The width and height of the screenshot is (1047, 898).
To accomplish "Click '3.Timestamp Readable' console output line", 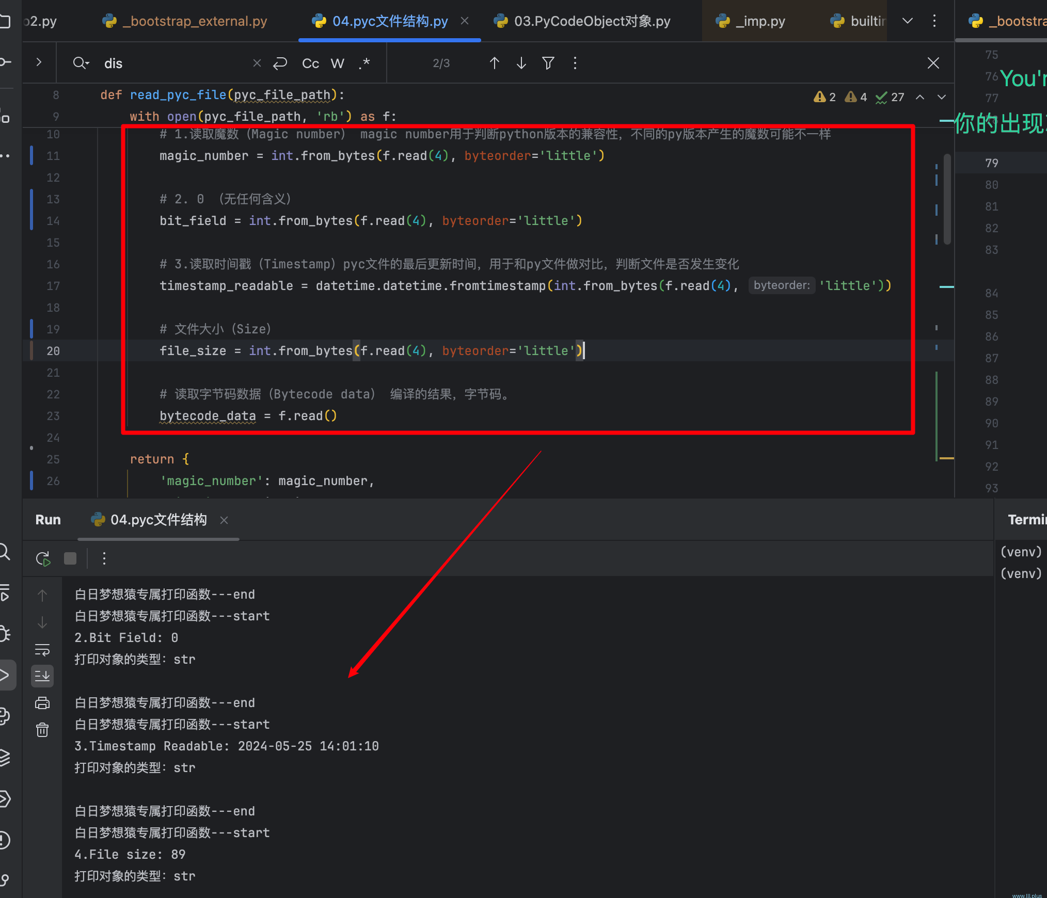I will 227,746.
